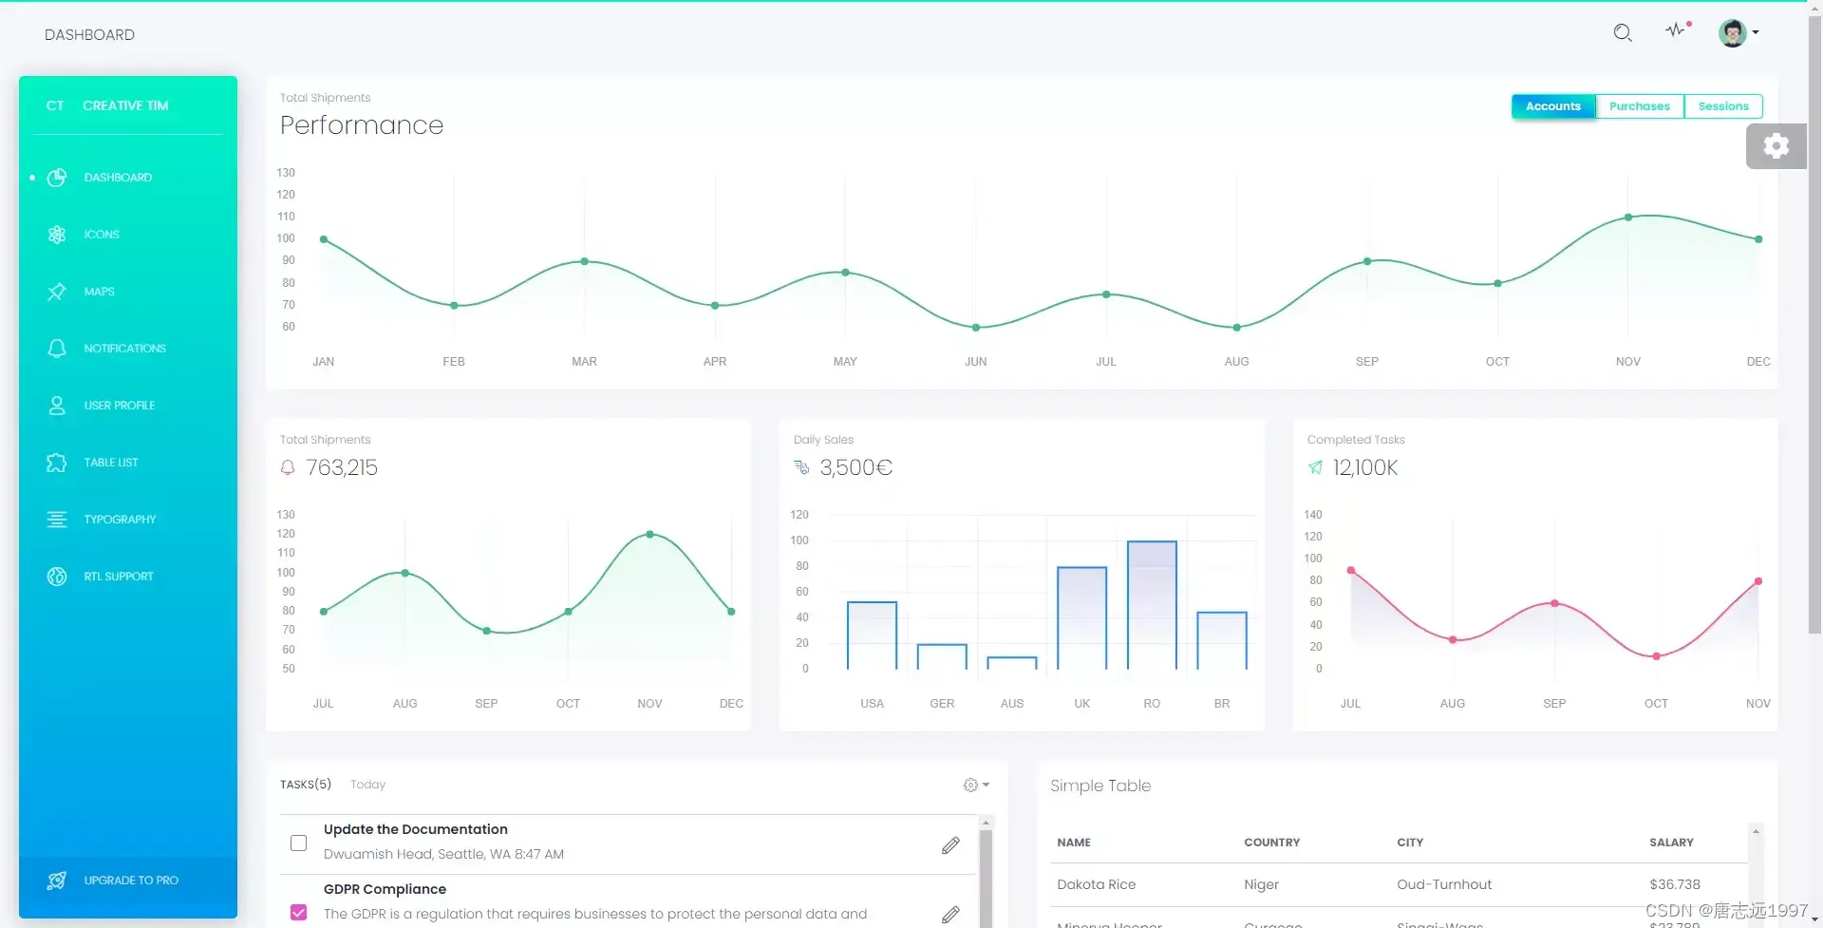Click the page vertical scrollbar thumb
This screenshot has width=1823, height=928.
click(x=1814, y=323)
